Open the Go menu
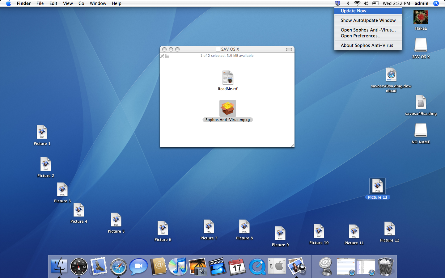Viewport: 445px width, 278px height. [81, 3]
